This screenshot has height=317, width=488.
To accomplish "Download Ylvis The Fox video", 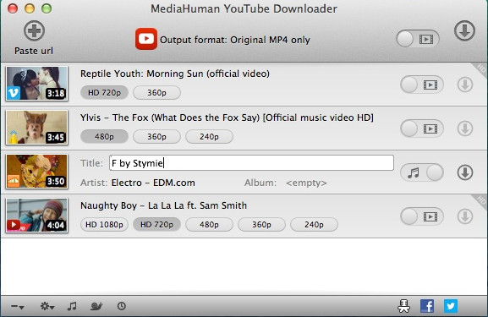I will point(465,128).
